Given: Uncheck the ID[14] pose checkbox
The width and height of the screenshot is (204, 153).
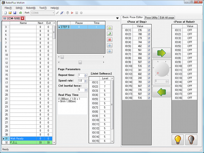Looking at the screenshot, I should click(149, 82).
